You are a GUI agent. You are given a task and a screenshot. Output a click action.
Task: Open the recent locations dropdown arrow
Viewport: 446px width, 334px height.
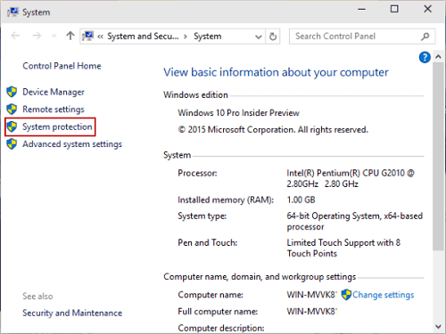point(54,37)
